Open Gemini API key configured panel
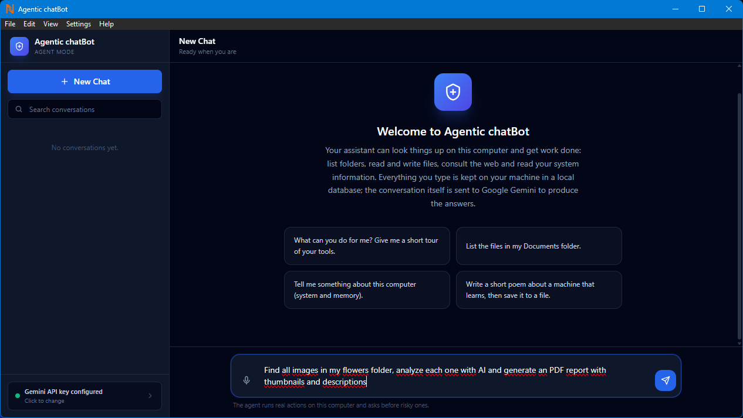743x418 pixels. (x=85, y=396)
